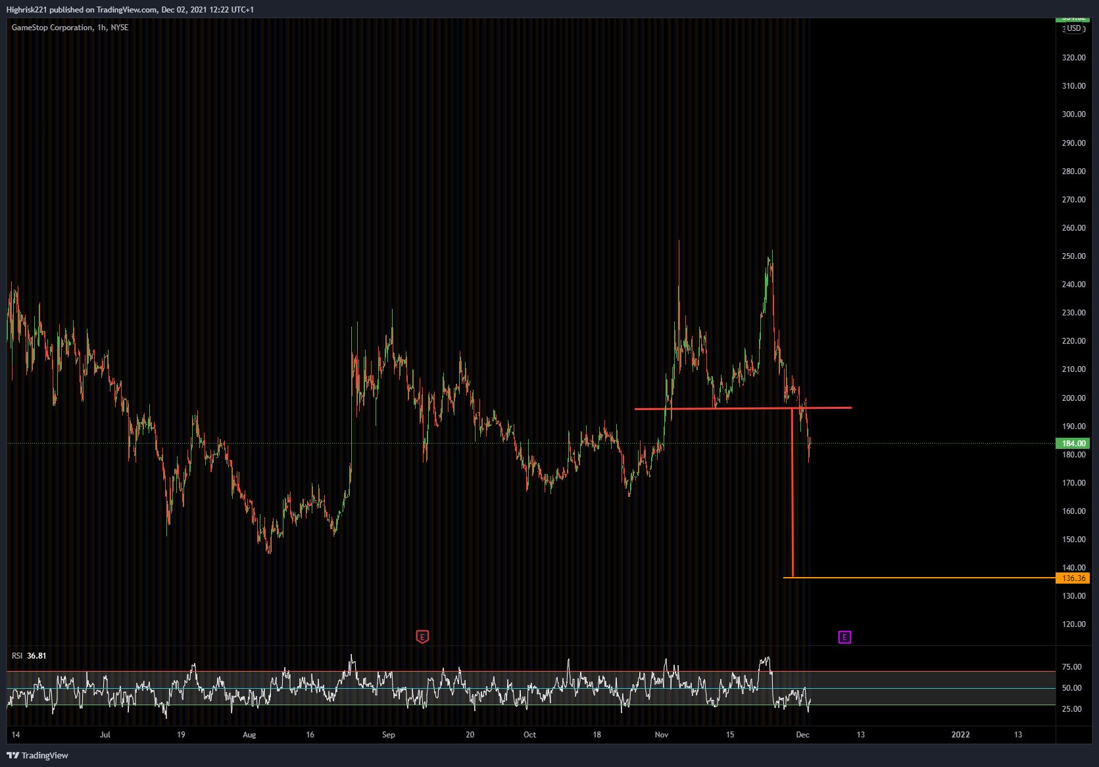The image size is (1099, 767).
Task: Click the 120.00 price axis label
Action: (x=1073, y=624)
